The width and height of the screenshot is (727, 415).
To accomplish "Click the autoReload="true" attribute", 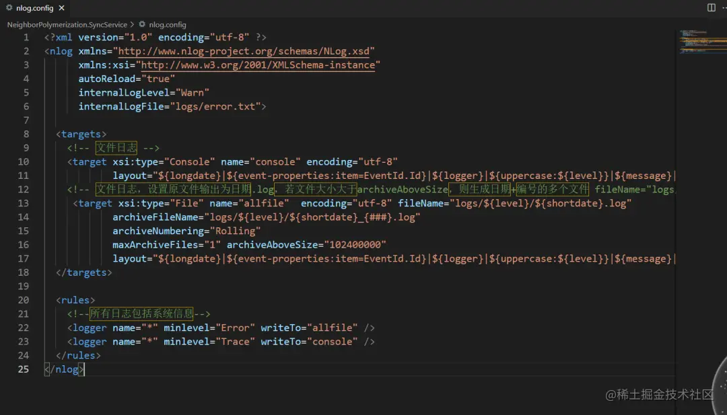I will click(x=127, y=79).
